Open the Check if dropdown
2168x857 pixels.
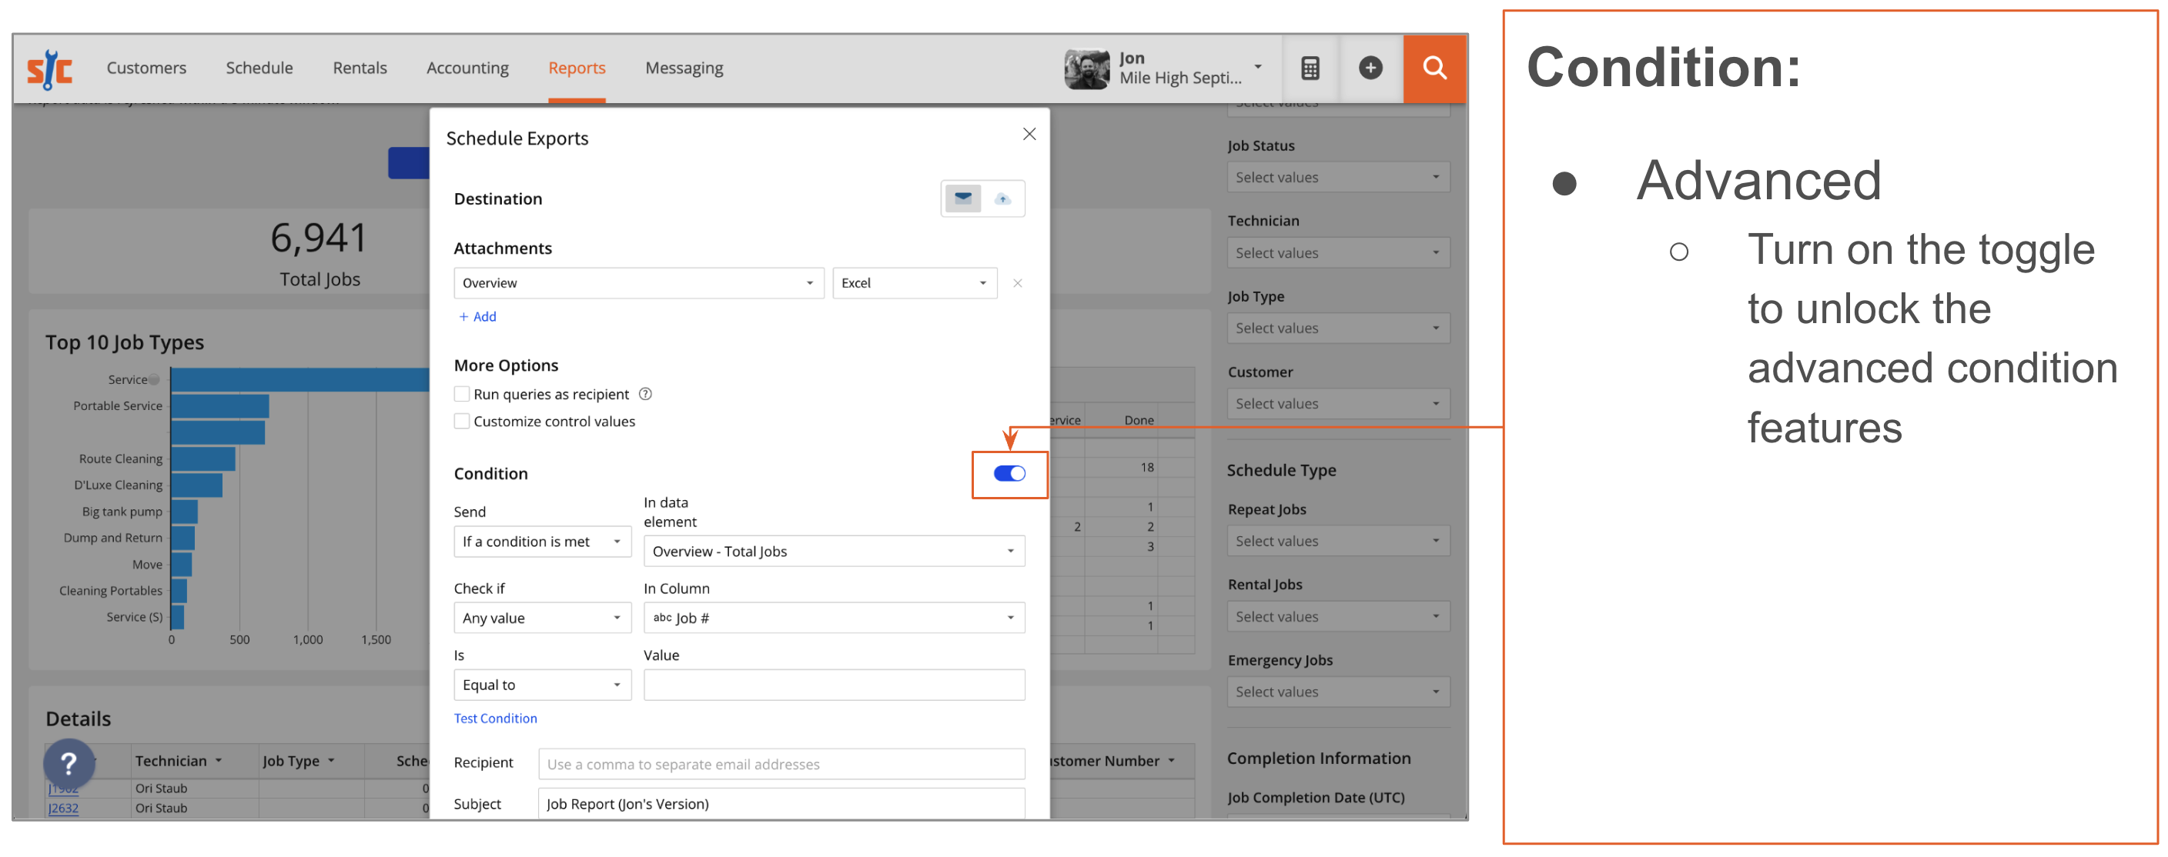pos(542,619)
